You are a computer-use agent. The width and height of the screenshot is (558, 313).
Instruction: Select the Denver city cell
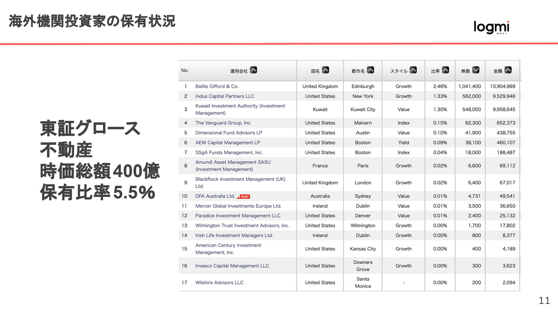(363, 216)
